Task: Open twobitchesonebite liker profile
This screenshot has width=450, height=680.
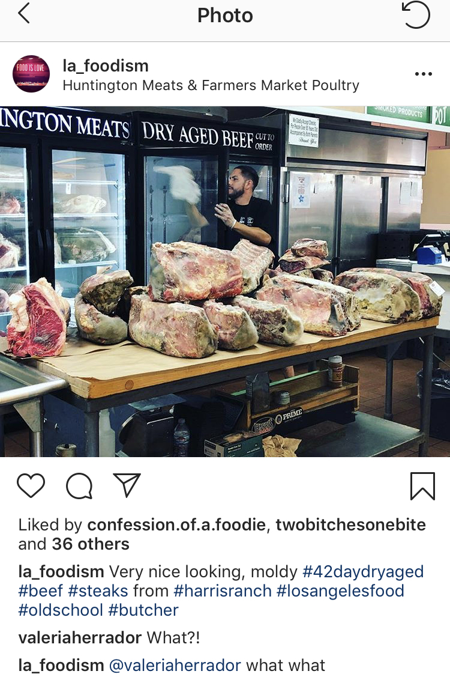Action: click(351, 525)
